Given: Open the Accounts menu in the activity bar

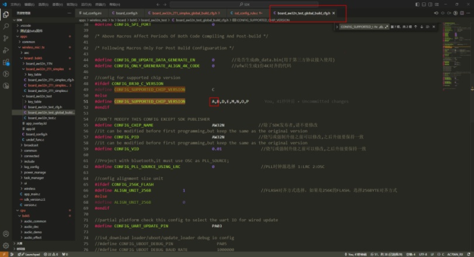Looking at the screenshot, I should click(x=6, y=234).
